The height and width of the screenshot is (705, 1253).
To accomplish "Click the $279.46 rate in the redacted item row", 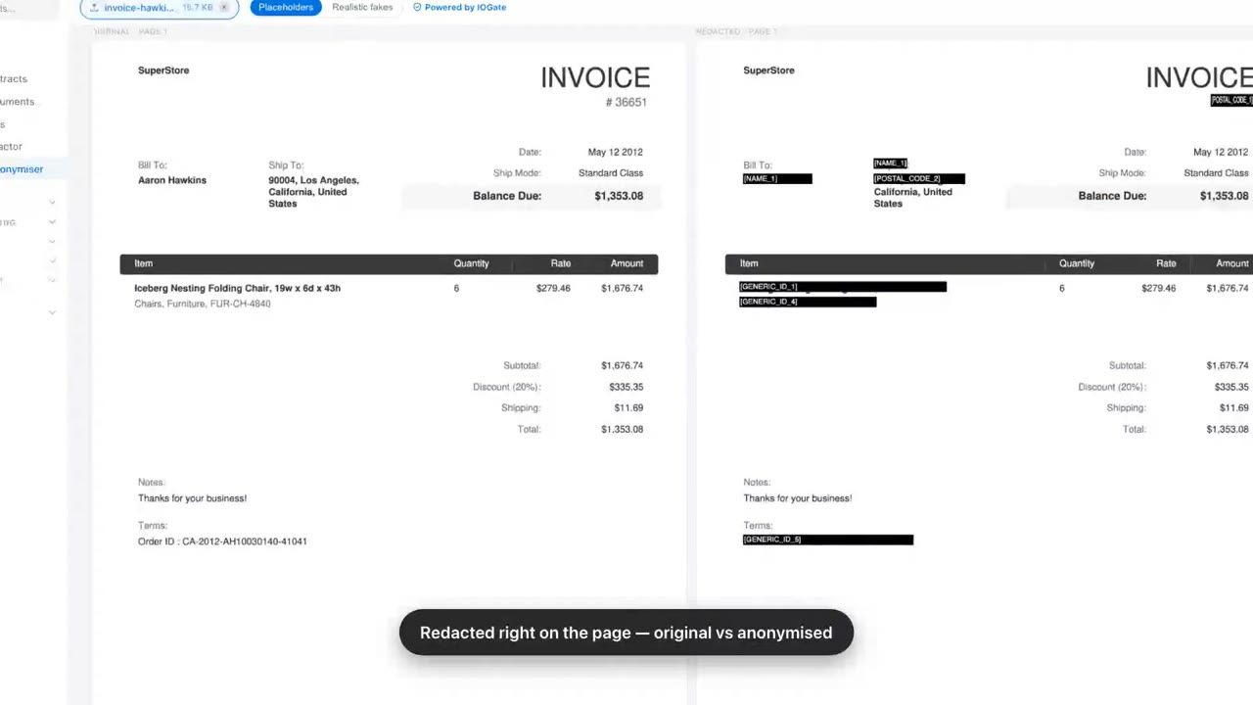I will pyautogui.click(x=1158, y=289).
